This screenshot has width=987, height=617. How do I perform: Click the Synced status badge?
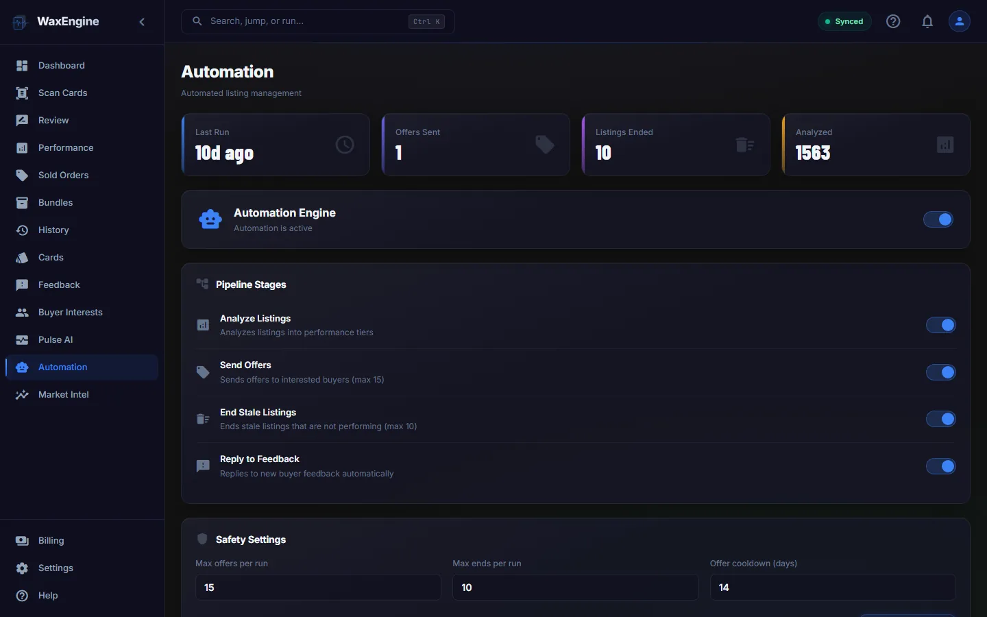[844, 21]
